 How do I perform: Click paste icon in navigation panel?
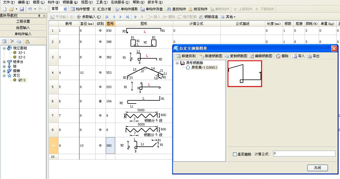click(27, 41)
